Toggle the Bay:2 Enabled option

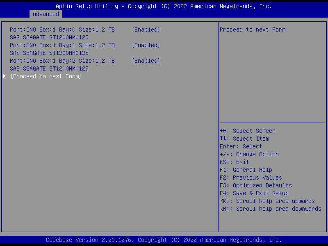146,61
